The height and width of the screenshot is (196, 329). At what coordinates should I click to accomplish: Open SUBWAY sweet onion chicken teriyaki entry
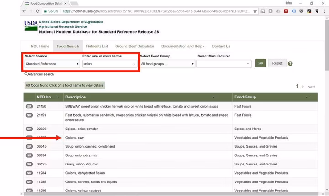click(x=142, y=106)
